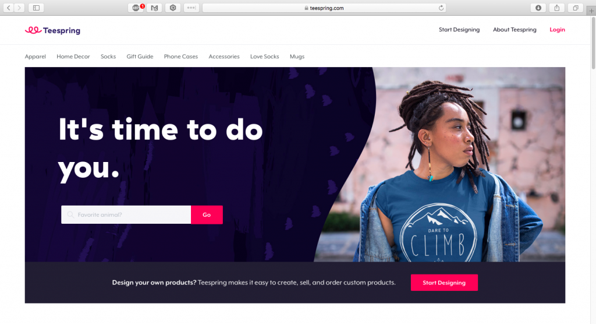Focus the Favorite animal search field
This screenshot has width=596, height=324.
click(126, 214)
